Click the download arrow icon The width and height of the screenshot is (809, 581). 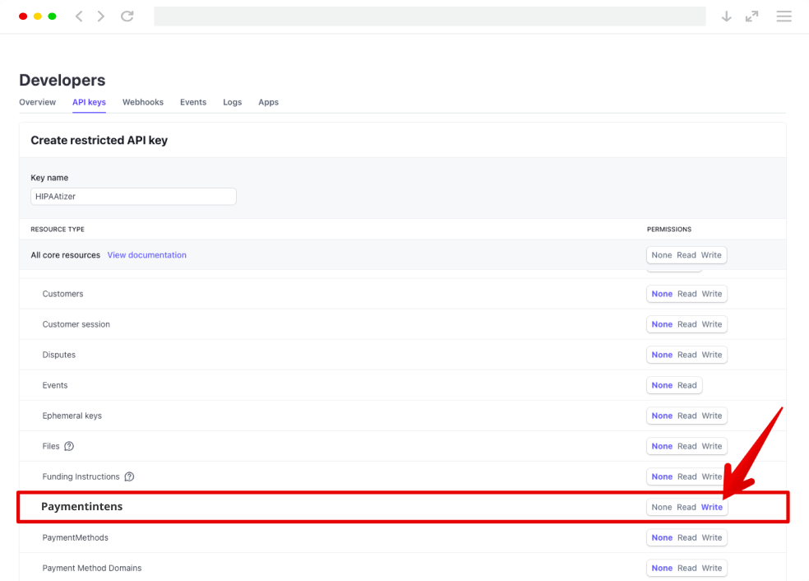(x=726, y=16)
